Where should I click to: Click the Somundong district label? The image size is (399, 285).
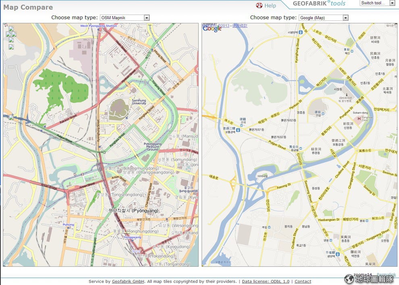coord(177,160)
